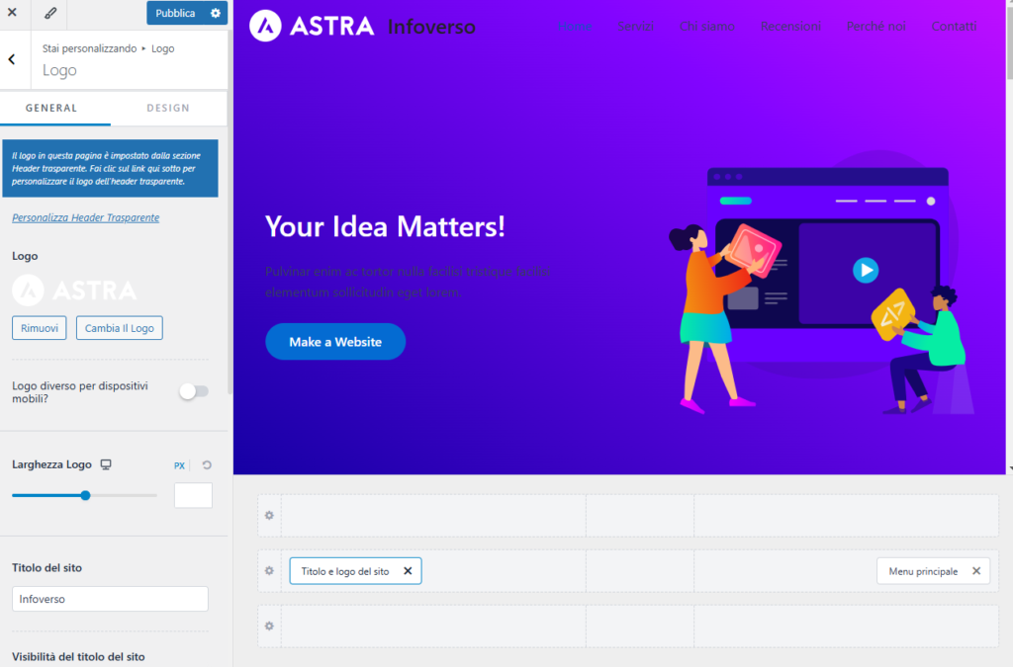Click the Pubblica button

pos(175,13)
